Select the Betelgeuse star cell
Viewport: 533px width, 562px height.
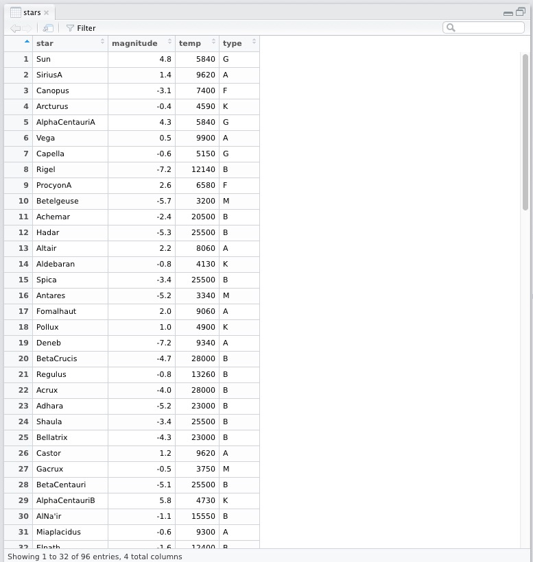pos(58,201)
